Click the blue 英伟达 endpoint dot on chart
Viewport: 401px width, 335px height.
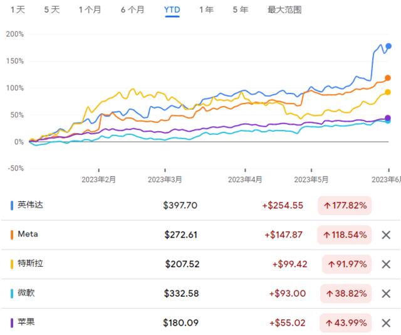(x=388, y=46)
